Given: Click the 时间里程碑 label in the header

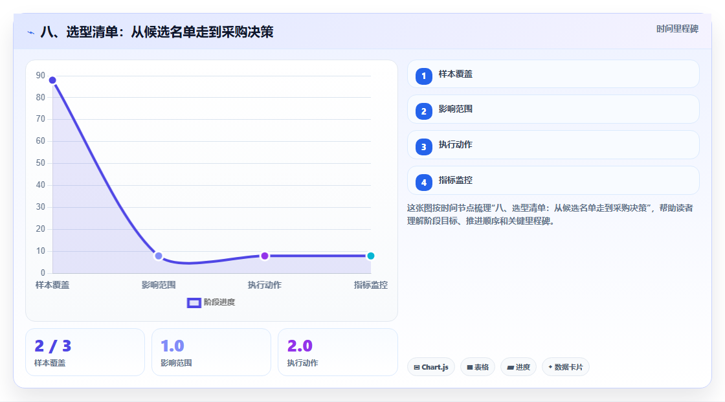Looking at the screenshot, I should coord(677,28).
